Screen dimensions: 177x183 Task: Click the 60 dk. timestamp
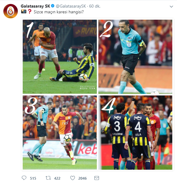pos(95,6)
